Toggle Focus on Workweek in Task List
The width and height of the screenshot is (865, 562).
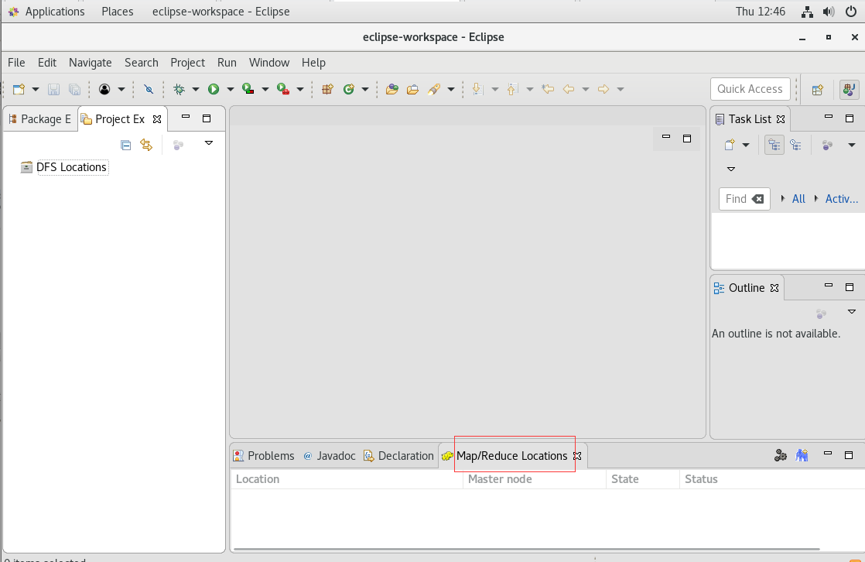click(827, 146)
